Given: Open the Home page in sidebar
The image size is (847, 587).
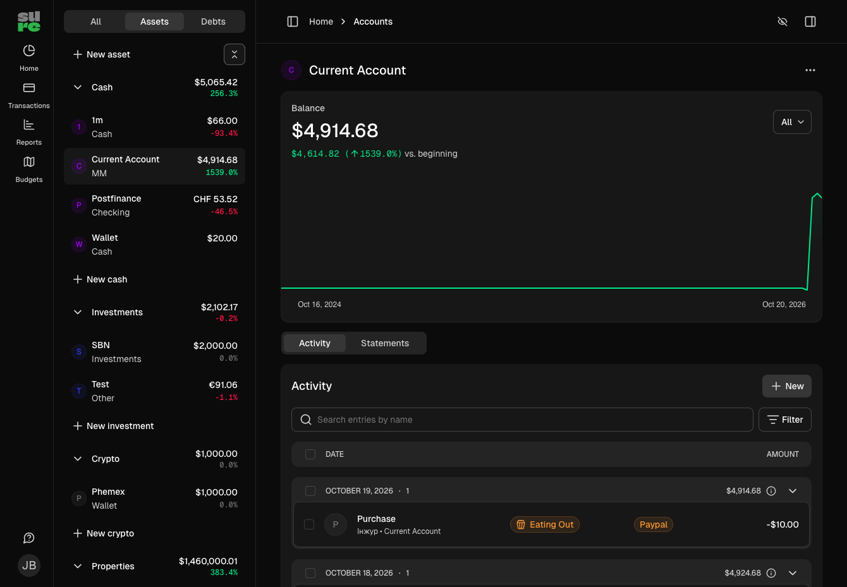Looking at the screenshot, I should [x=29, y=57].
